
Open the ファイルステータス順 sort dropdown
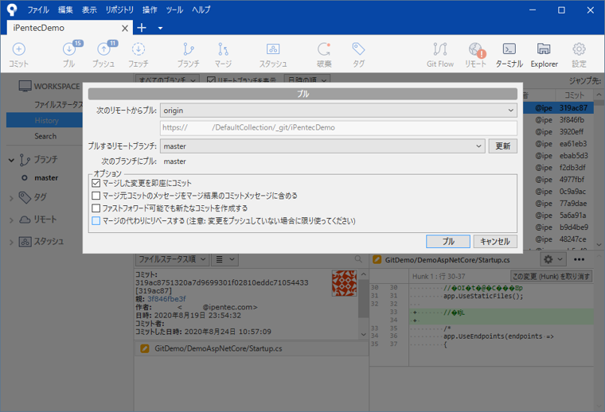tap(172, 259)
